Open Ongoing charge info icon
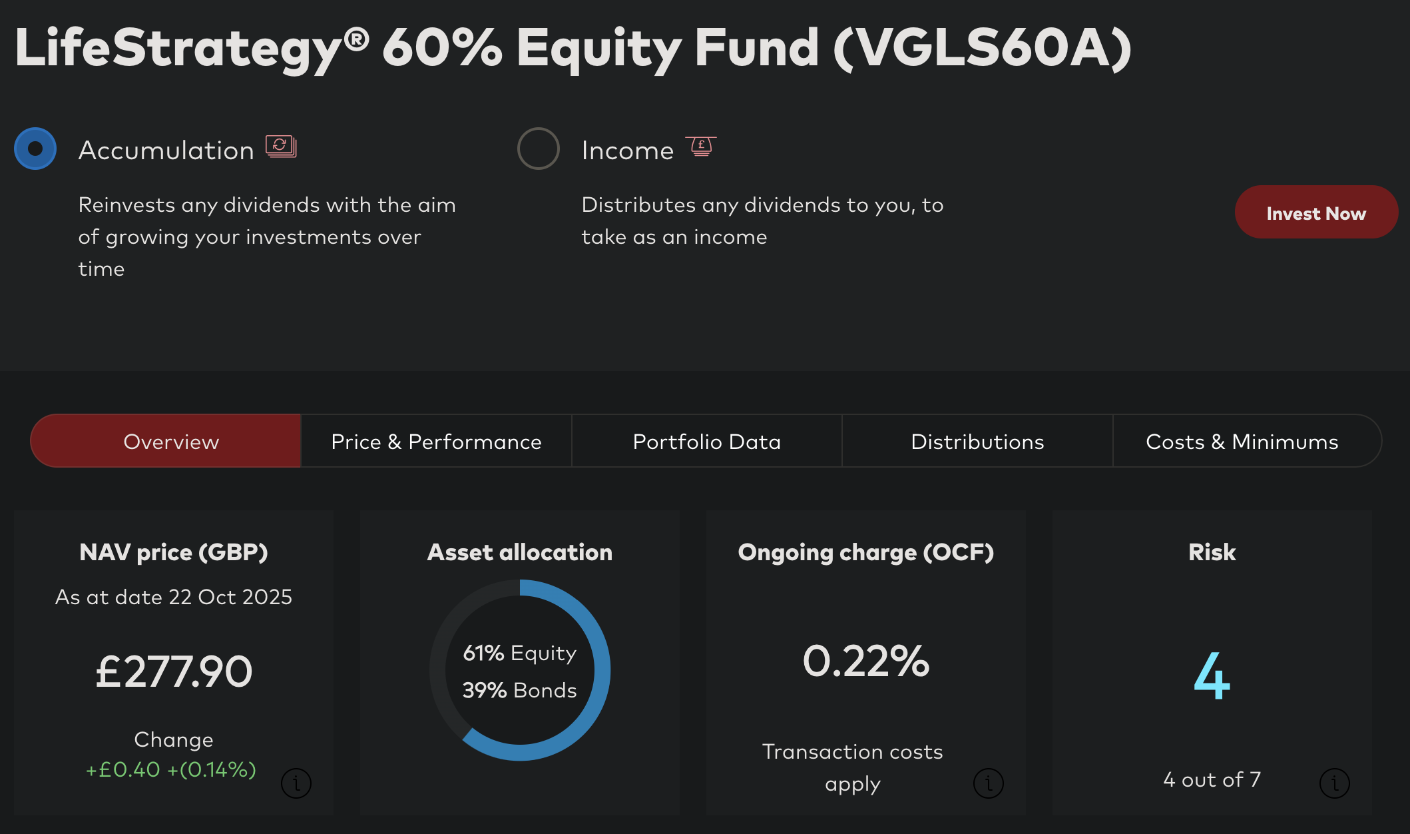The image size is (1410, 834). [x=988, y=783]
